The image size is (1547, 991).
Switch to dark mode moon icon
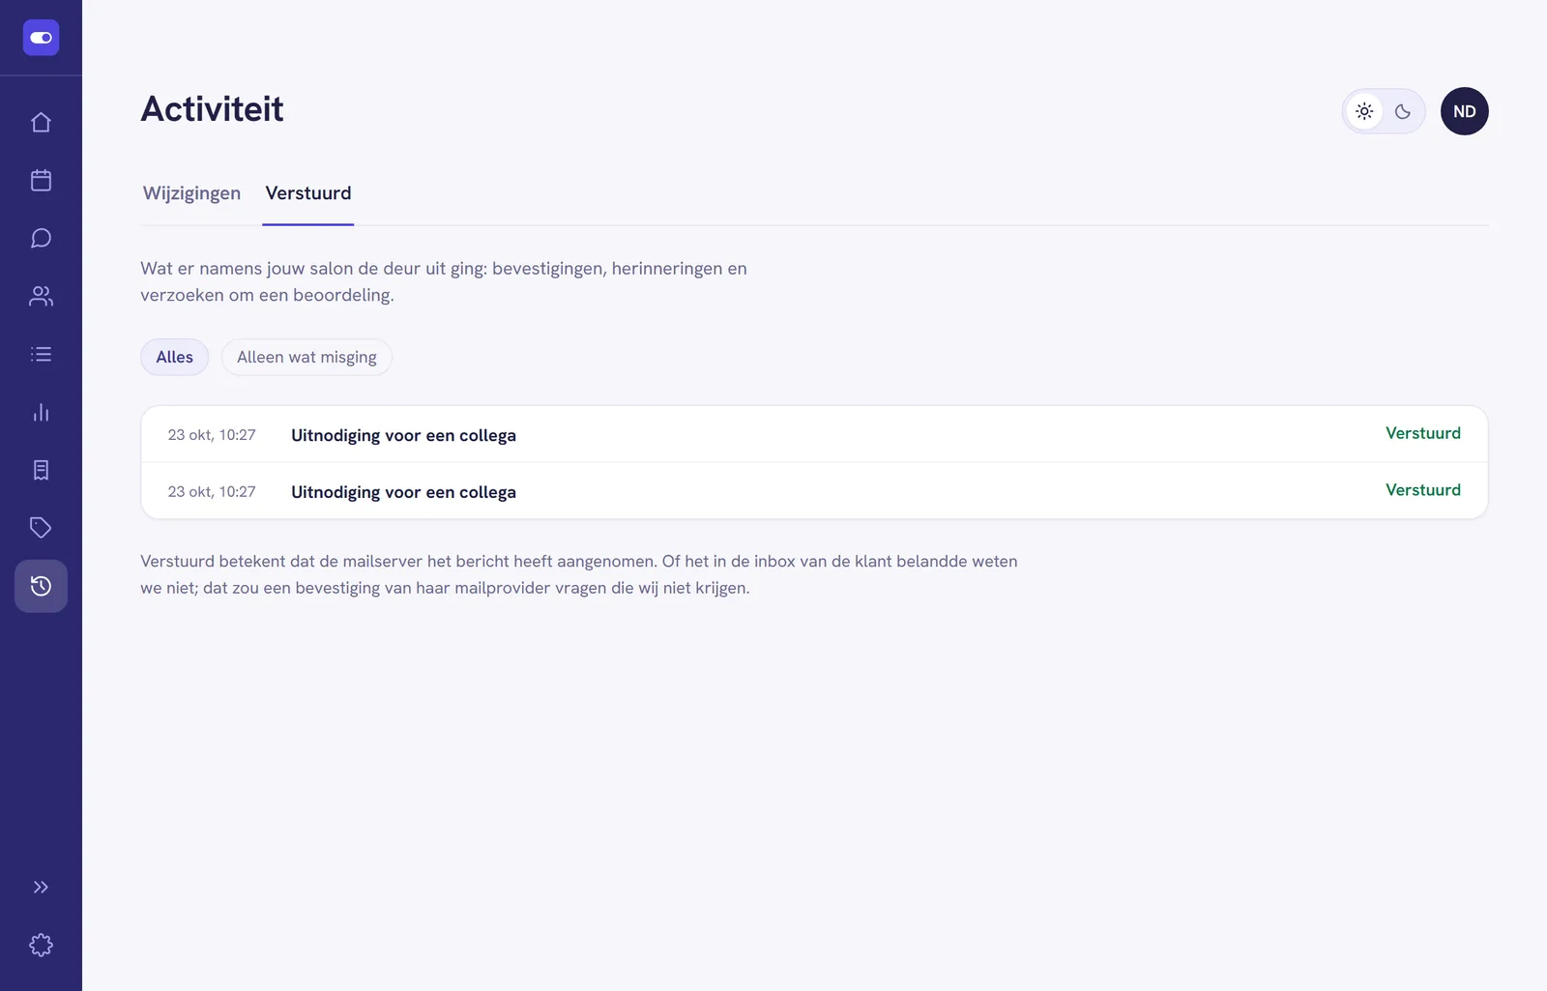(x=1403, y=111)
